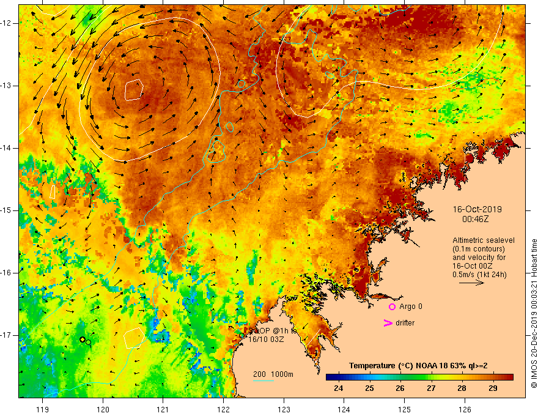This screenshot has width=538, height=416.
Task: Click the white contour polygon near 17S 120.5E
Action: click(x=134, y=338)
